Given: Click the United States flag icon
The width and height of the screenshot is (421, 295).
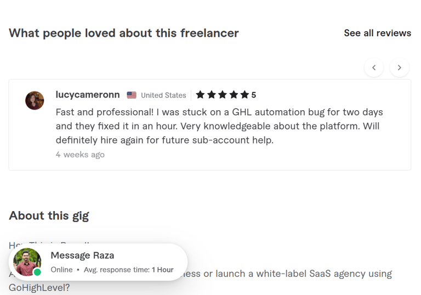Looking at the screenshot, I should click(x=132, y=95).
